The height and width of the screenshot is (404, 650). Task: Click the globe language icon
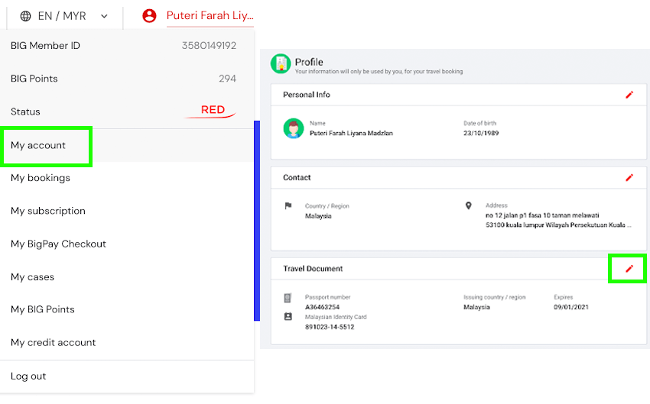pos(26,16)
